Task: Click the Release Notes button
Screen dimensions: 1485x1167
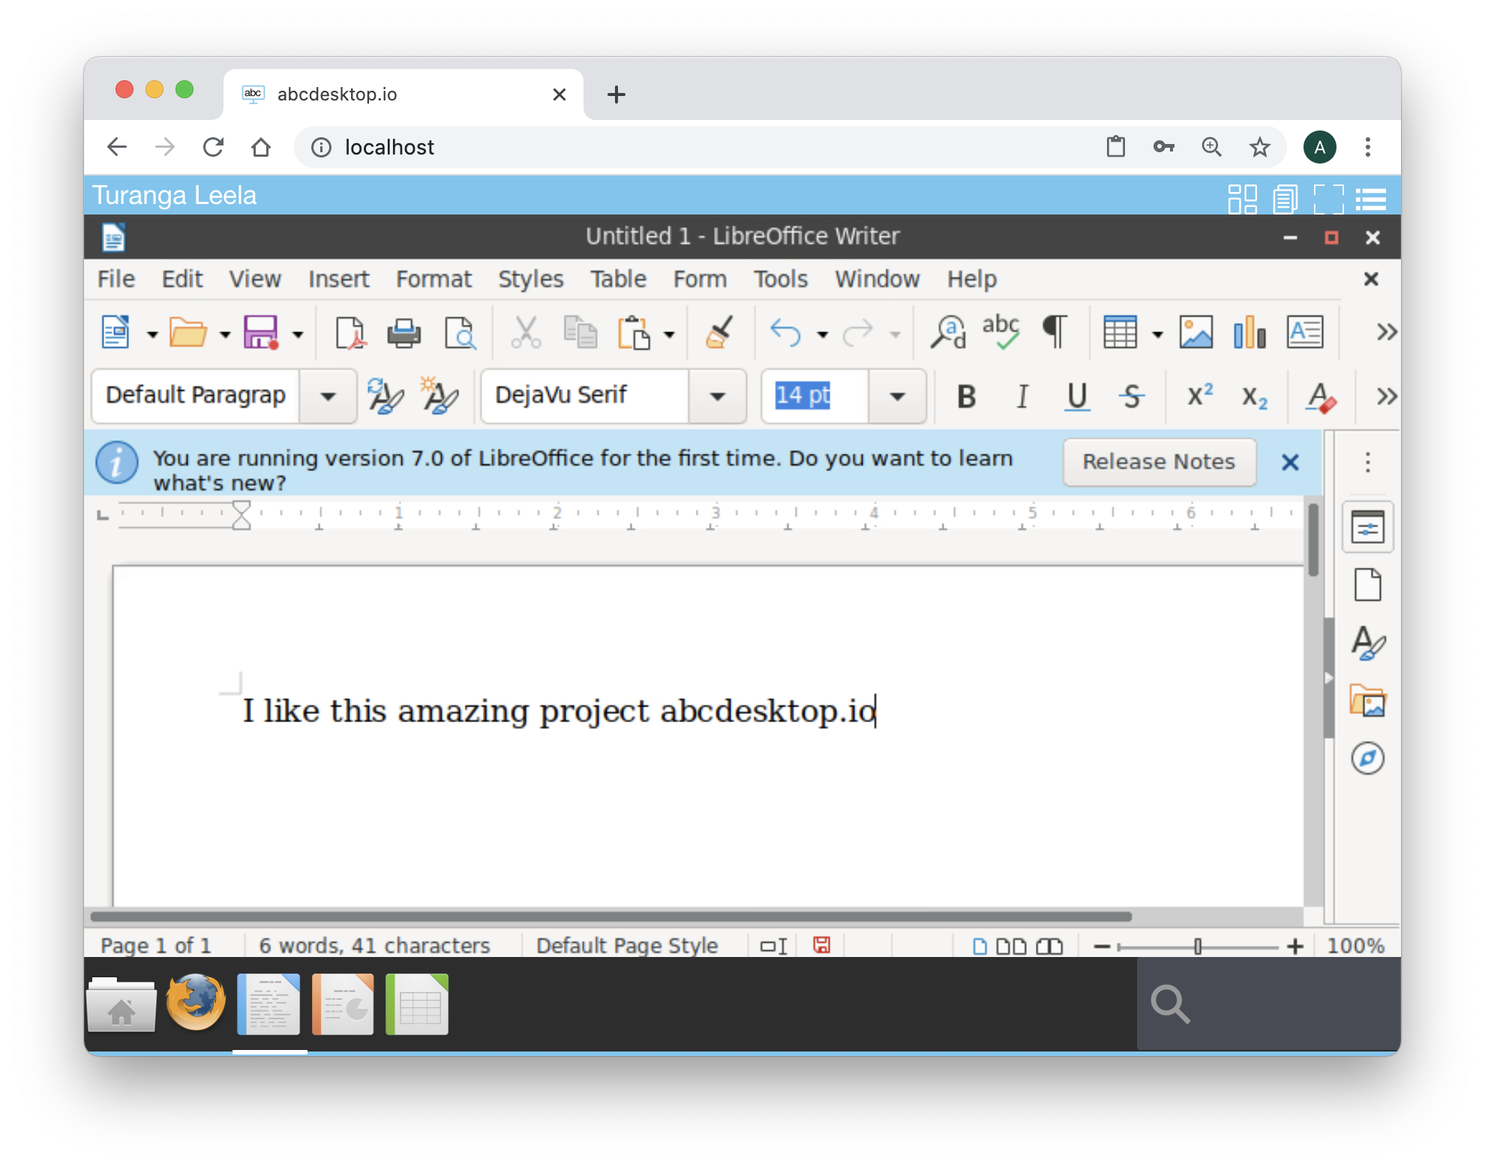Action: click(x=1159, y=461)
